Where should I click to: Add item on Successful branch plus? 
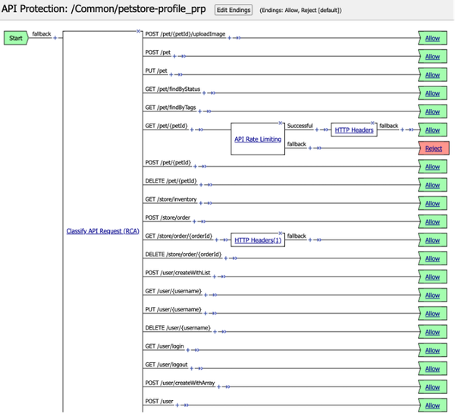coord(317,130)
